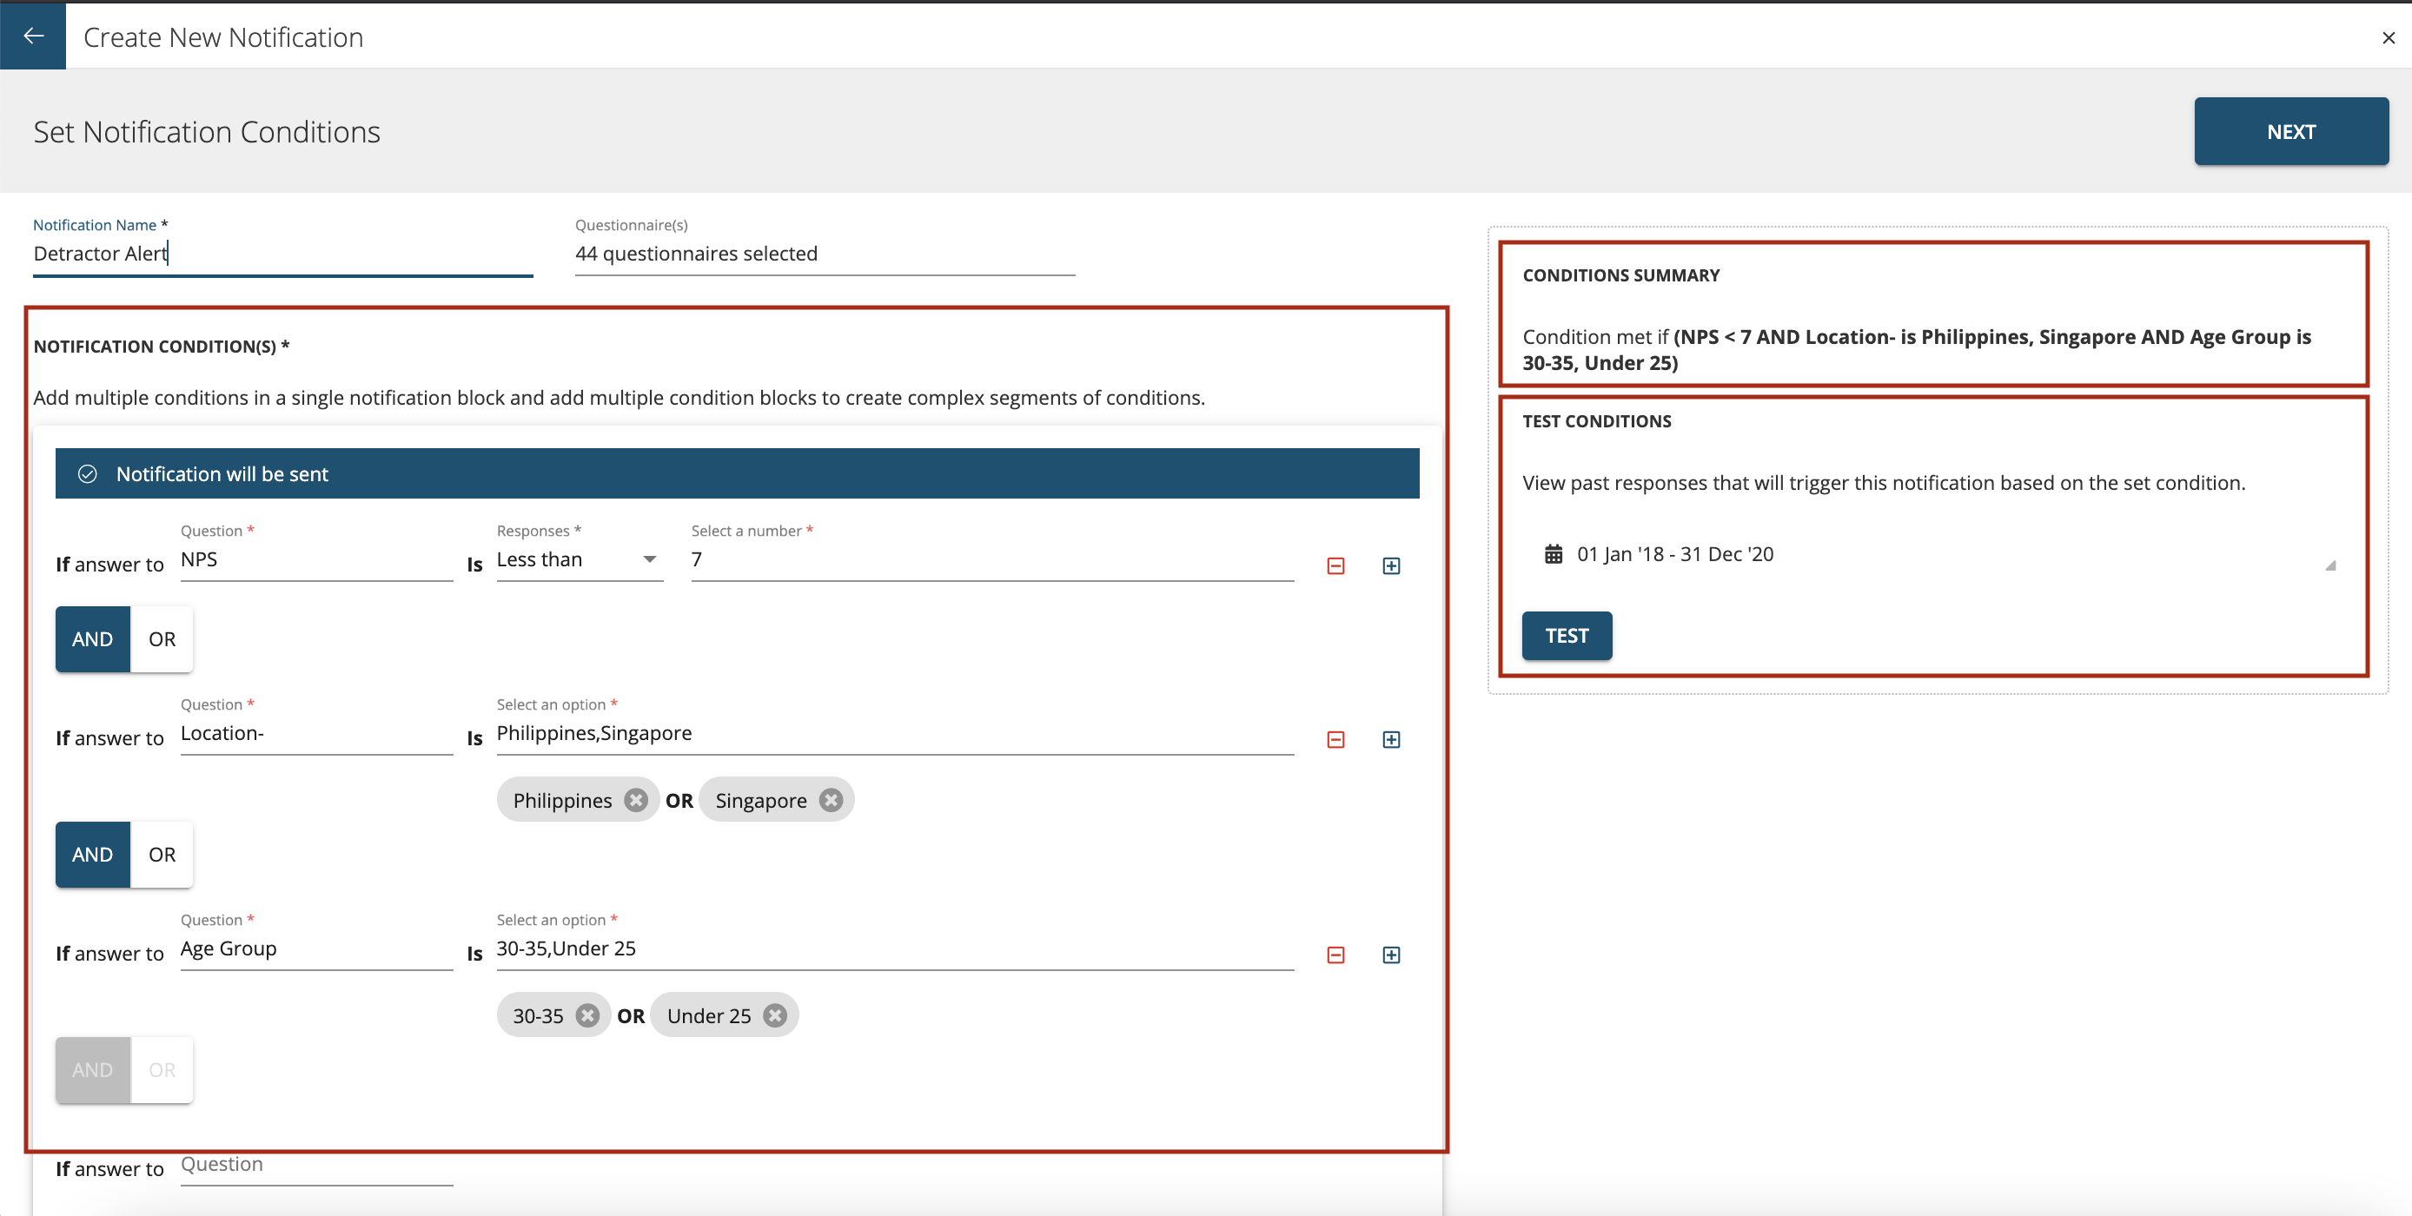Click the TEST button to run conditions

pos(1567,634)
